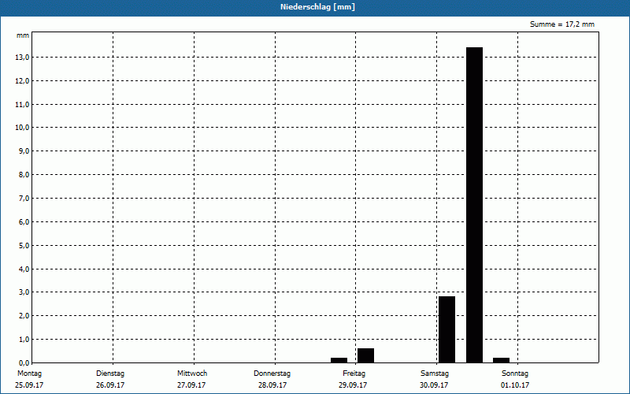Click the Donnerstag axis label
The image size is (630, 394).
pos(272,374)
